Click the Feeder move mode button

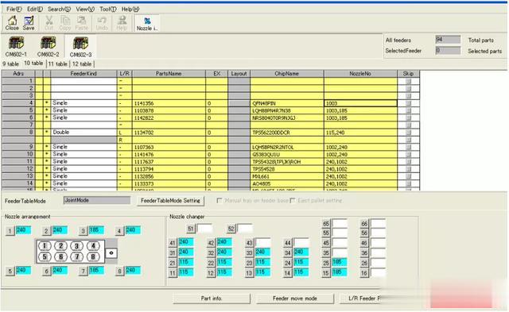tap(295, 298)
